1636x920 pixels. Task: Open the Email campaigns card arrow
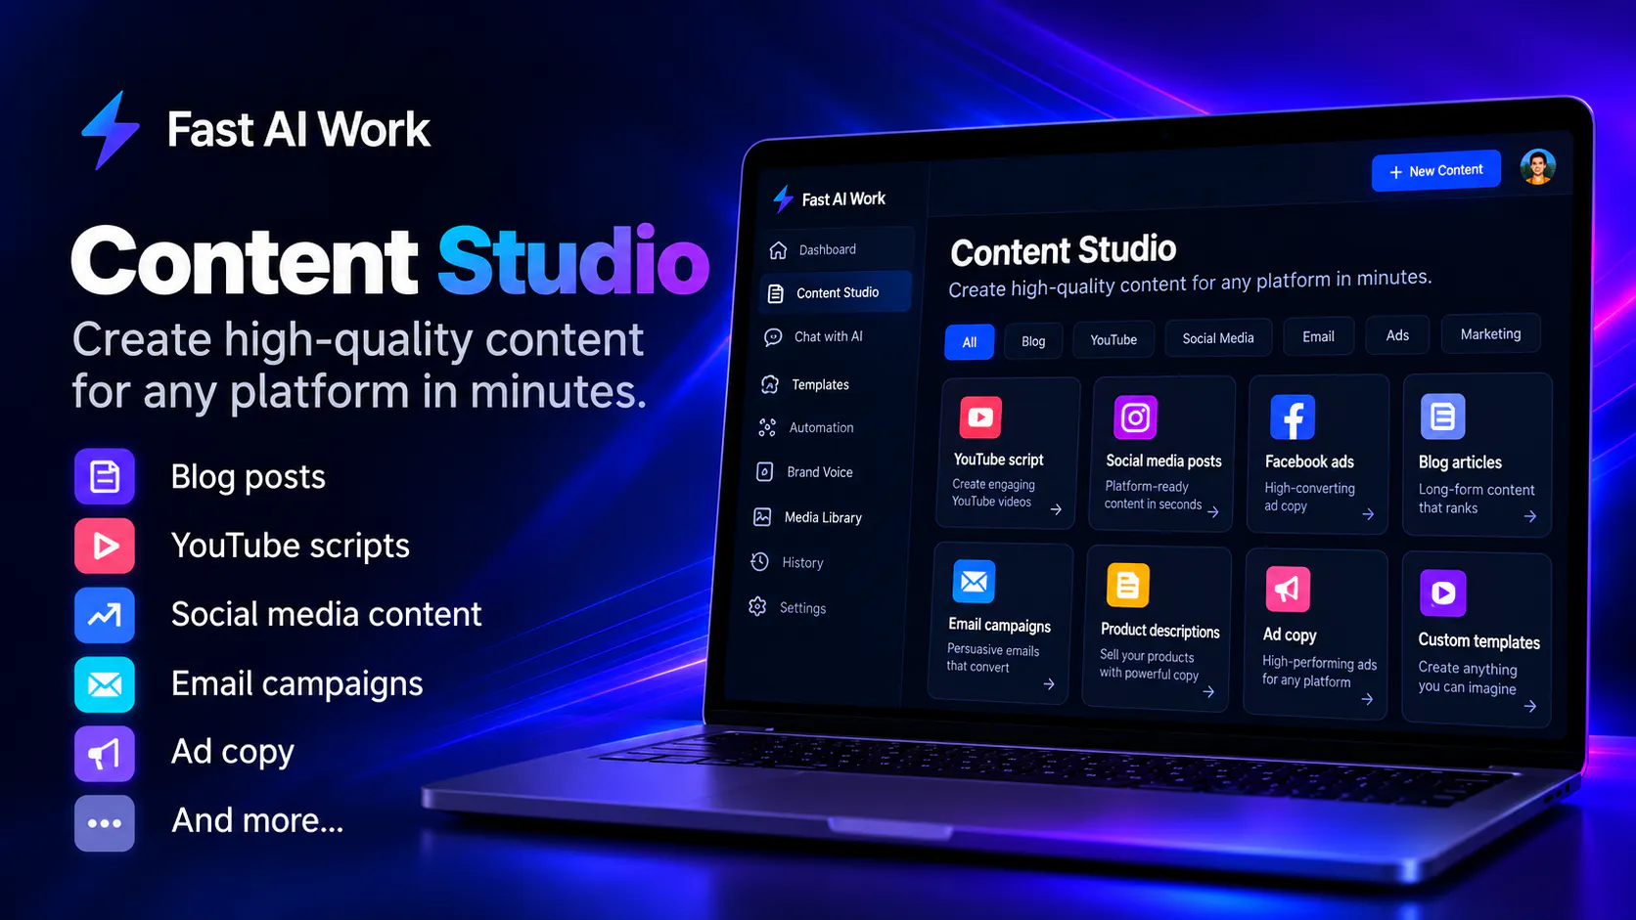click(x=1049, y=684)
